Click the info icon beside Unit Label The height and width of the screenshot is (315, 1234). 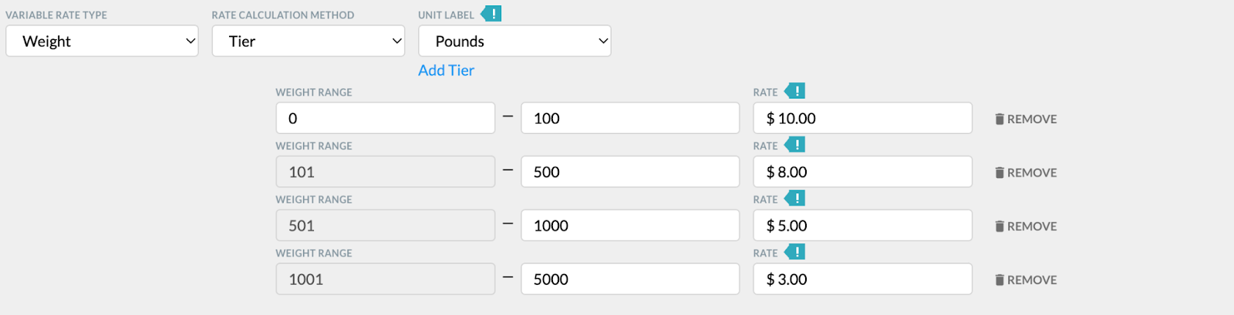(491, 14)
